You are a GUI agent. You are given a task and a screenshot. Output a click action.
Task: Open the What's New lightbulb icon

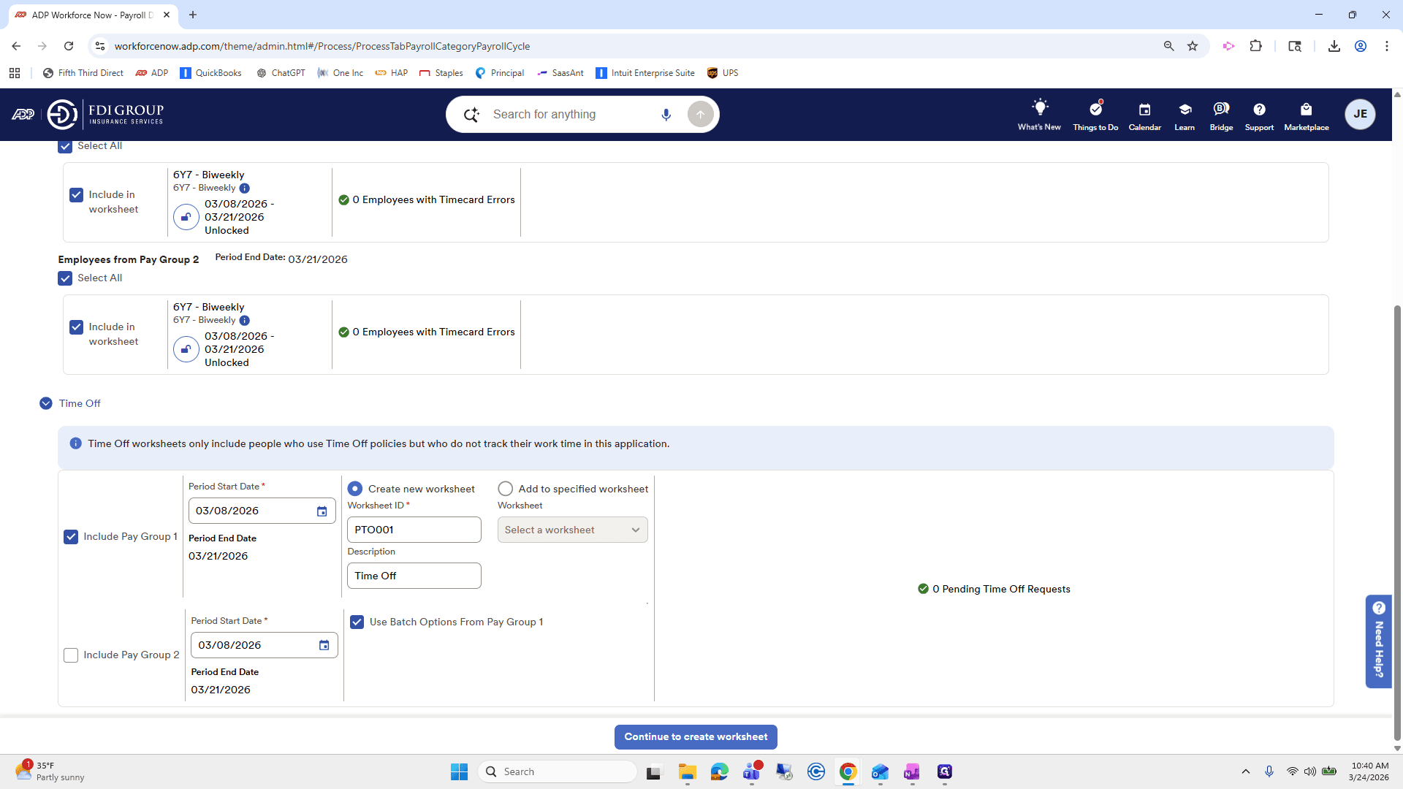click(1039, 115)
